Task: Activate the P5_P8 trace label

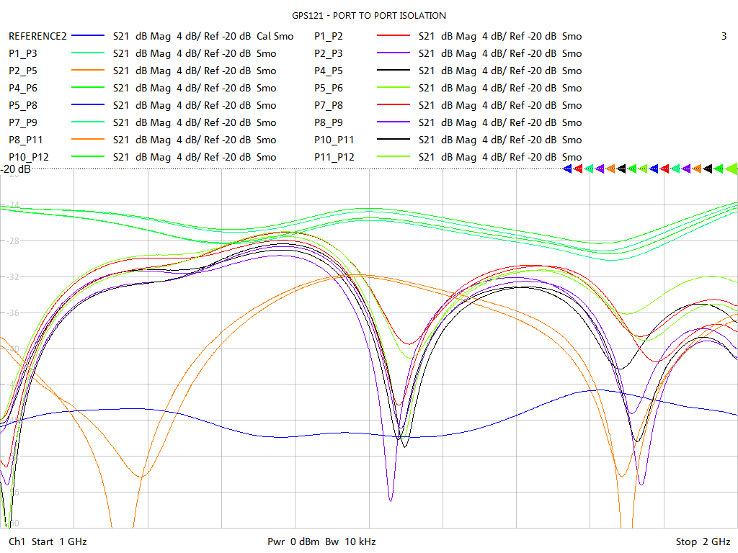Action: coord(24,105)
